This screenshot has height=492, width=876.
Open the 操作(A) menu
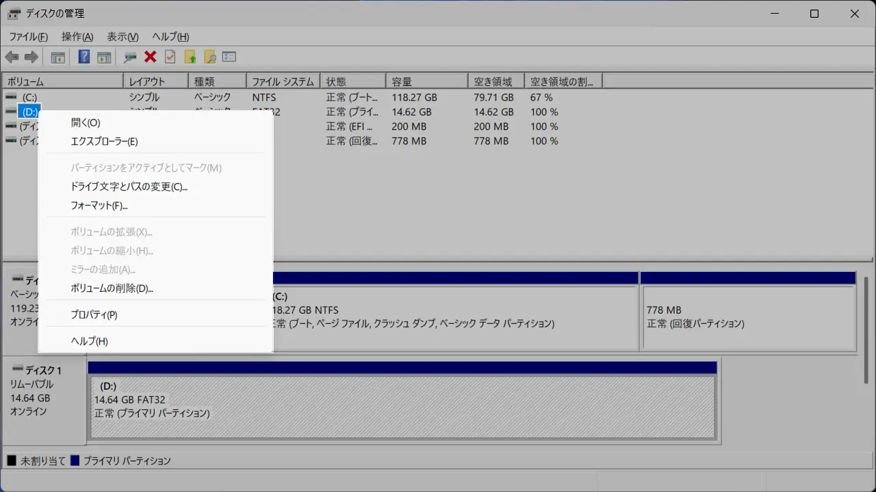77,37
